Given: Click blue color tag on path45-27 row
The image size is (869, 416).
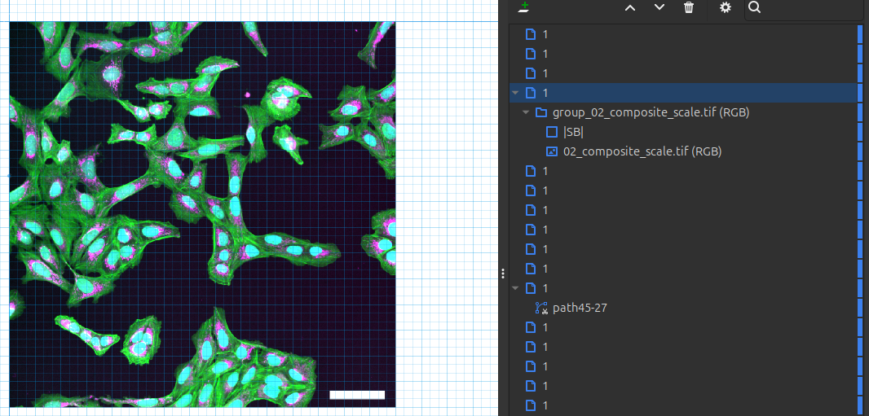Looking at the screenshot, I should (860, 308).
